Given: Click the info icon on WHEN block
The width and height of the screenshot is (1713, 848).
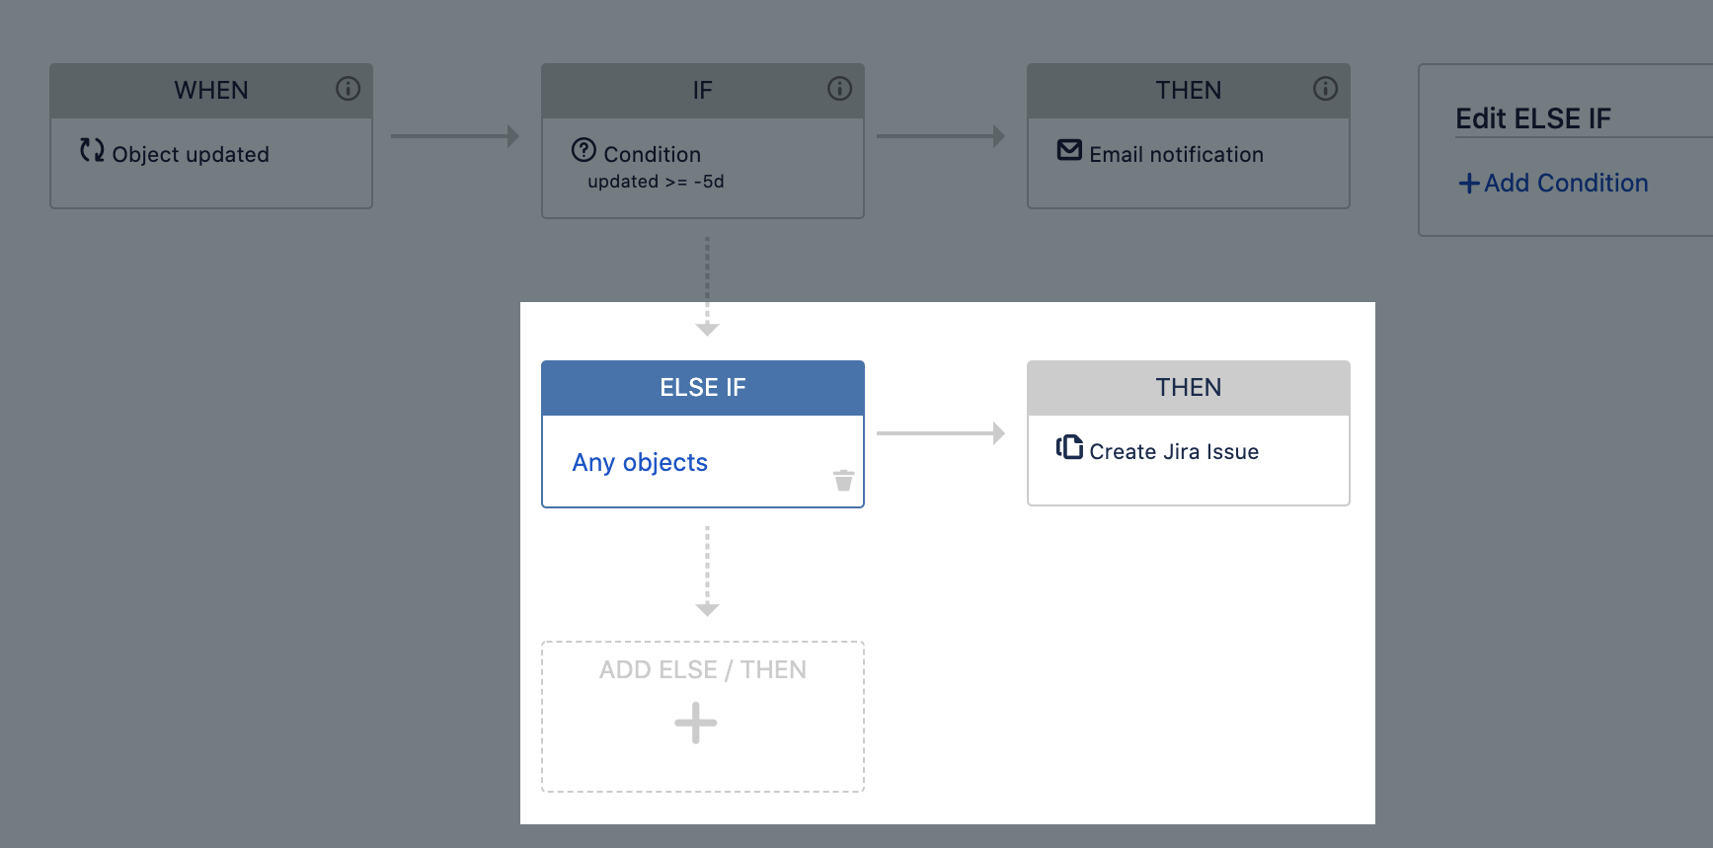Looking at the screenshot, I should (348, 89).
